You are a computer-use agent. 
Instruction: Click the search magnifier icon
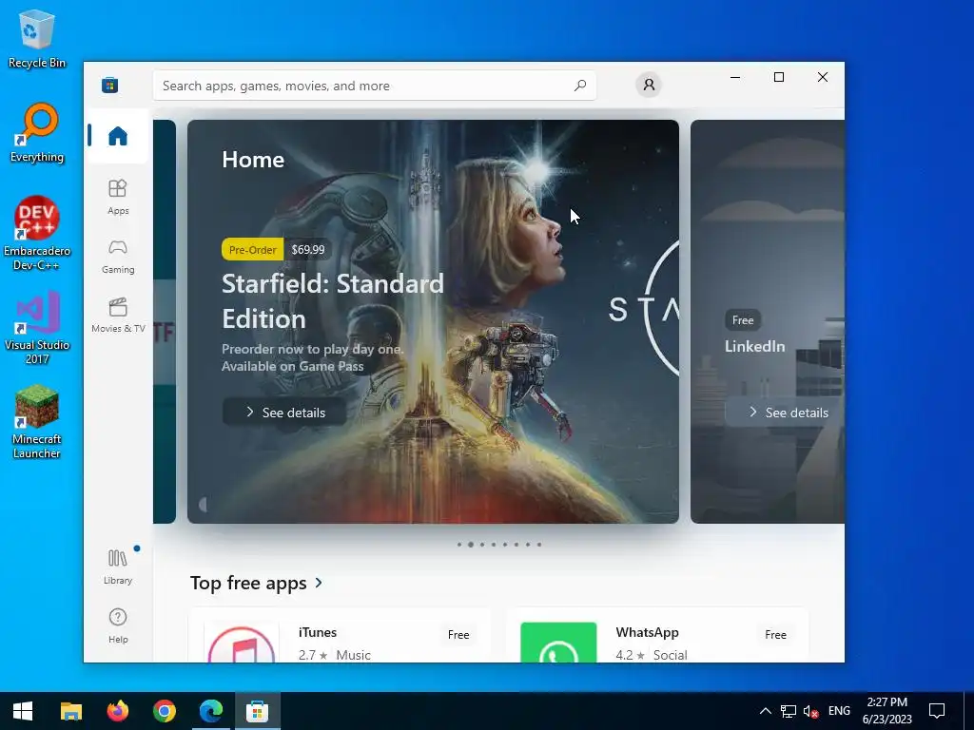click(579, 85)
